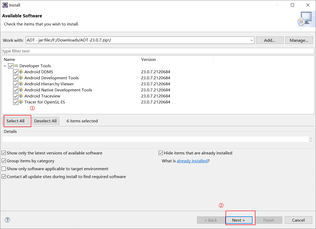Image resolution: width=316 pixels, height=229 pixels.
Task: Click the Manage... button
Action: coord(299,40)
